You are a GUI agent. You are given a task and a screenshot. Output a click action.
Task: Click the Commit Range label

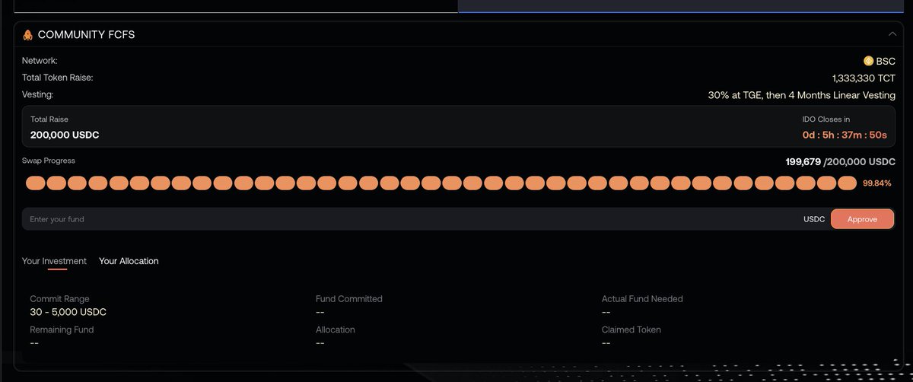(x=59, y=299)
